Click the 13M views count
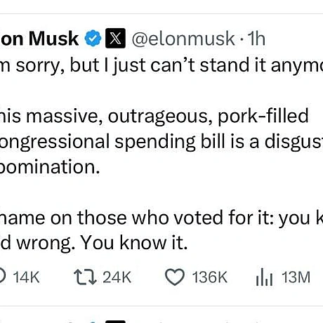Image resolution: width=323 pixels, height=323 pixels. click(x=296, y=277)
